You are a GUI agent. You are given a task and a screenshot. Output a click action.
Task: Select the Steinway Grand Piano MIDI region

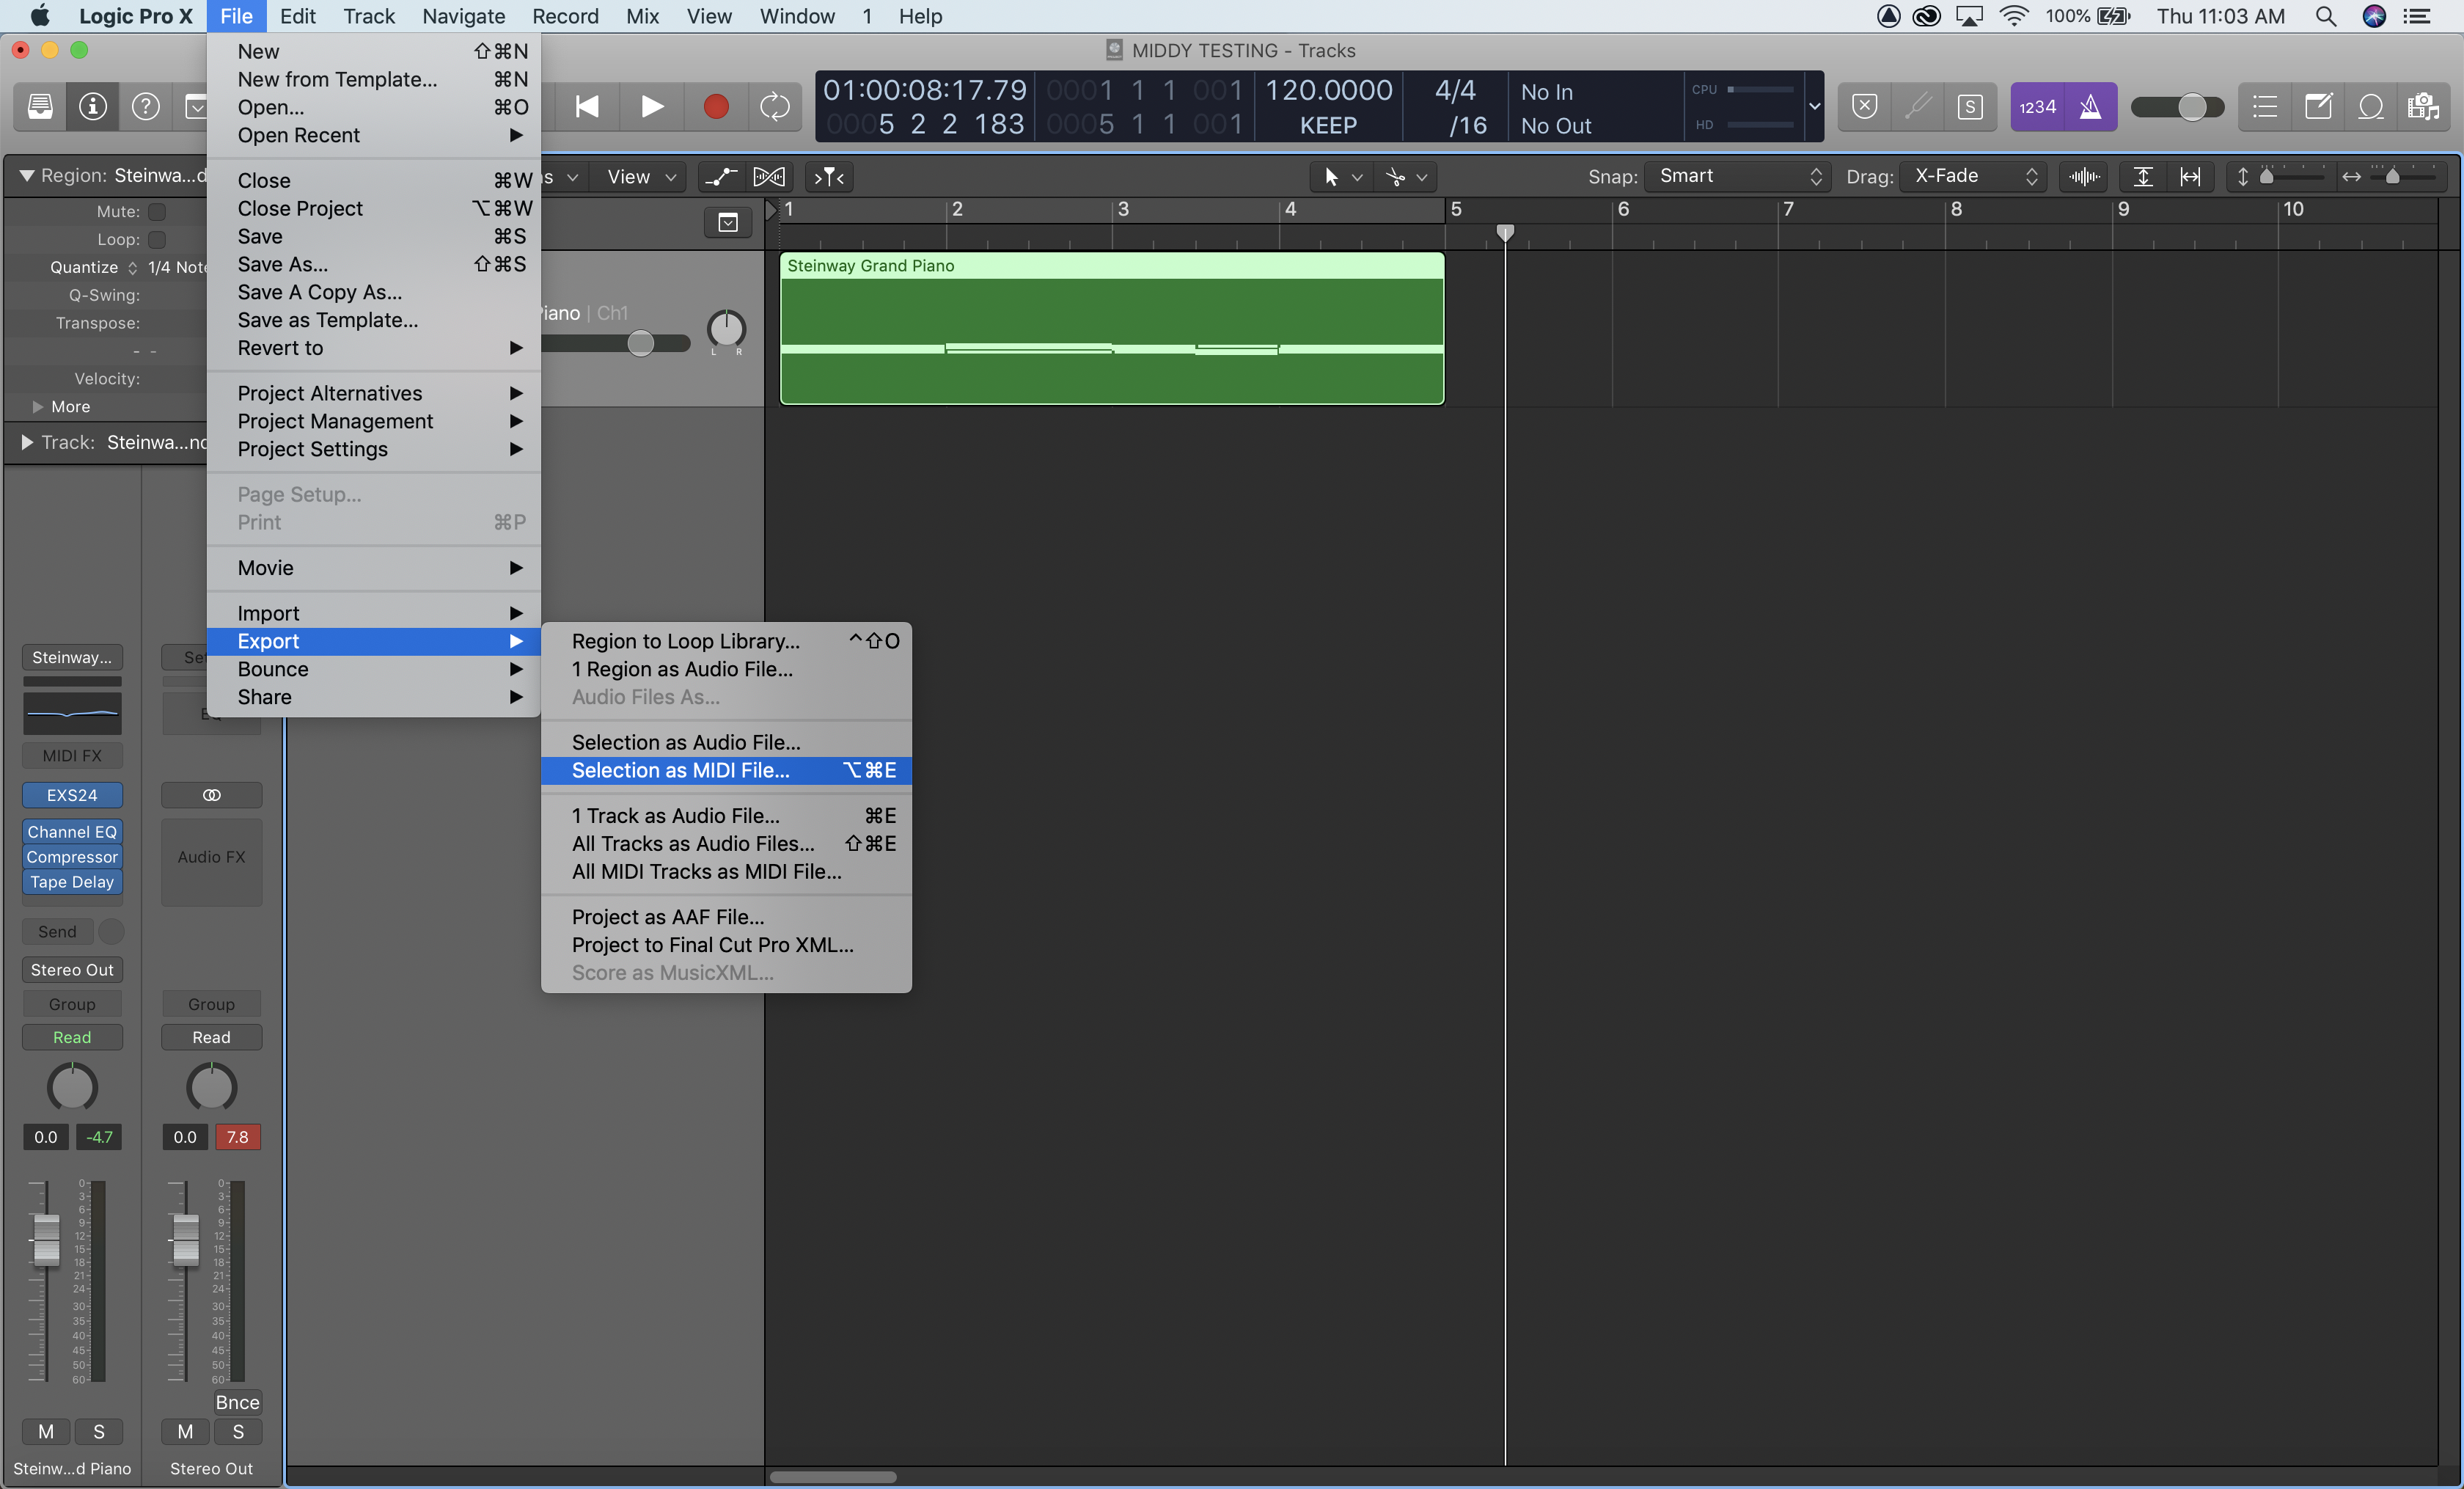(x=1112, y=328)
